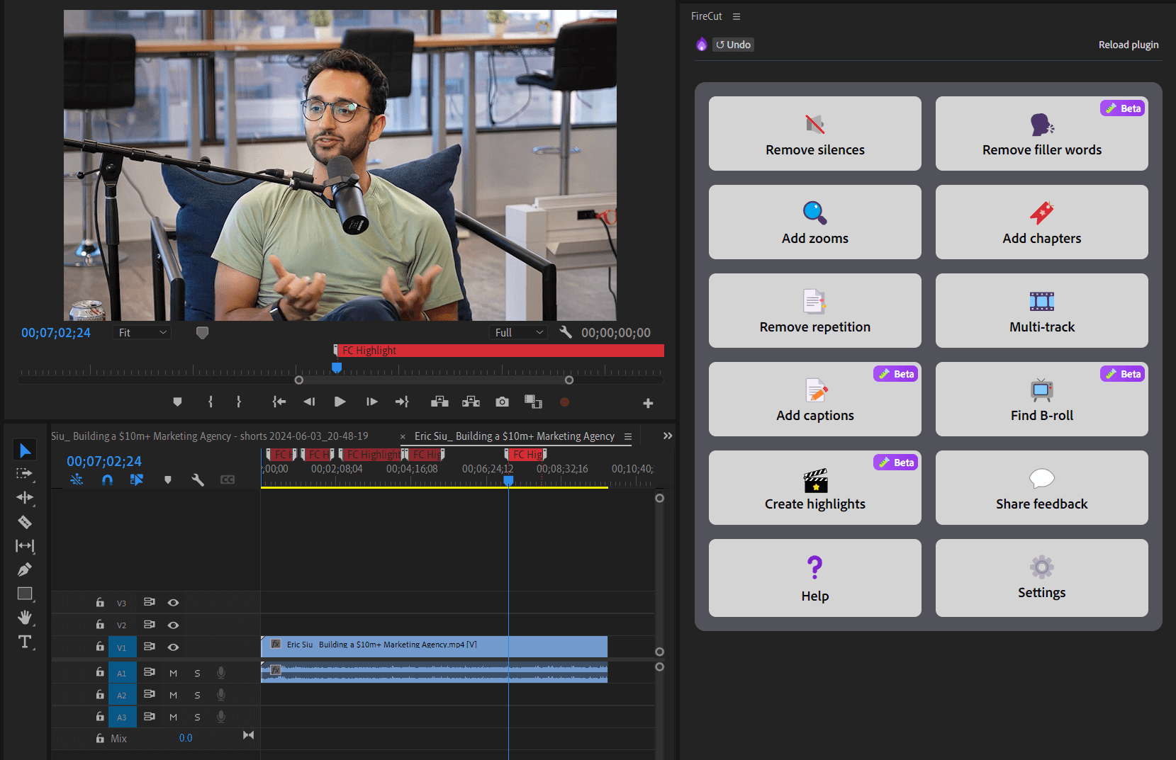Select the Type tool
Viewport: 1176px width, 760px height.
25,642
